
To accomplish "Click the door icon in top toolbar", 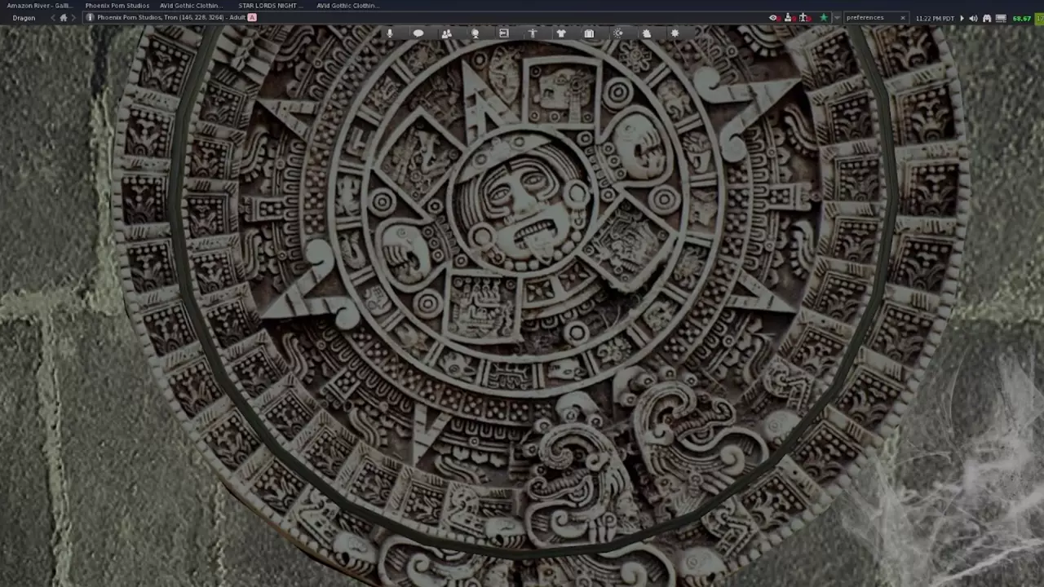I will click(503, 33).
